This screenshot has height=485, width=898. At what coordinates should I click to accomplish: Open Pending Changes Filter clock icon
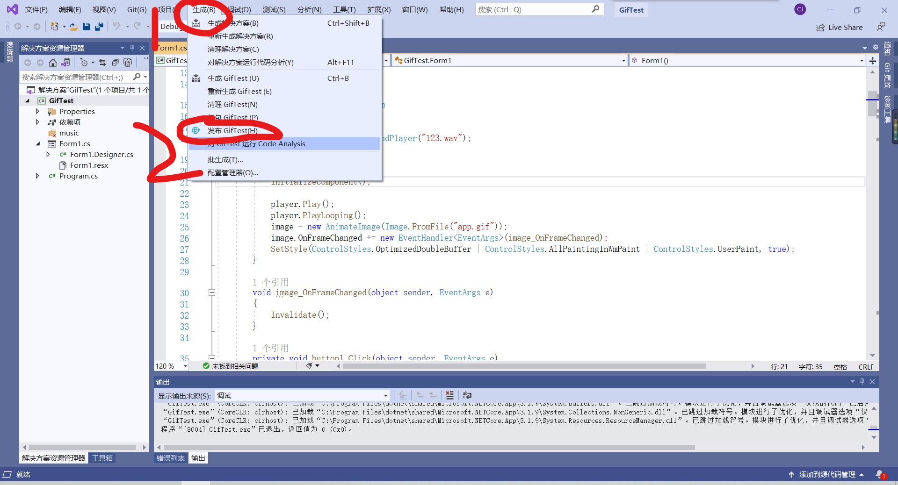85,63
